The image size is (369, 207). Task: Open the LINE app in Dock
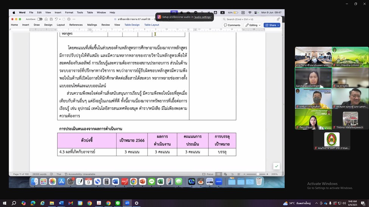pos(151,182)
